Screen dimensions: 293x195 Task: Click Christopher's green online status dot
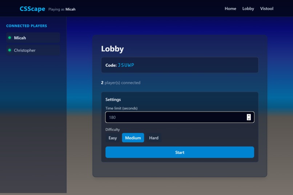[x=10, y=50]
